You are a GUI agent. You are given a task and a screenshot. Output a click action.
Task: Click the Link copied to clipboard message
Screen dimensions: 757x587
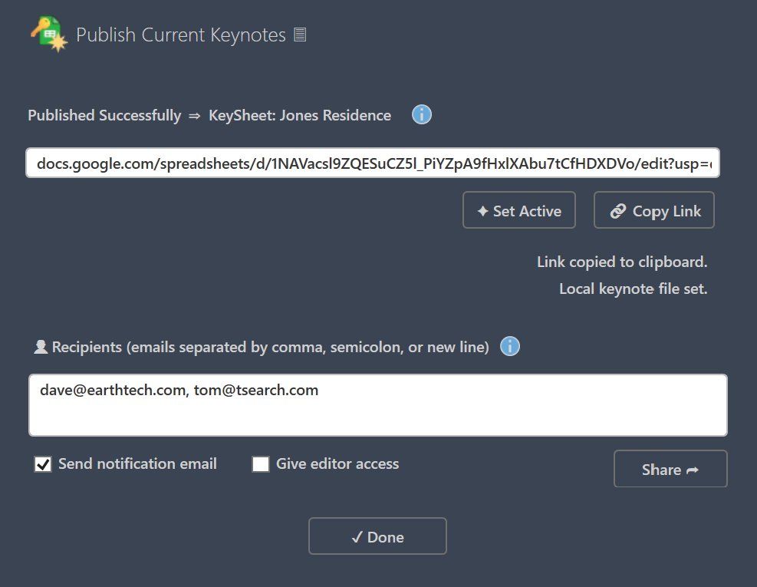coord(621,262)
